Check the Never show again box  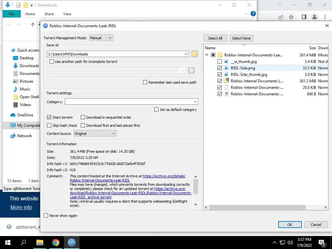pos(46,216)
